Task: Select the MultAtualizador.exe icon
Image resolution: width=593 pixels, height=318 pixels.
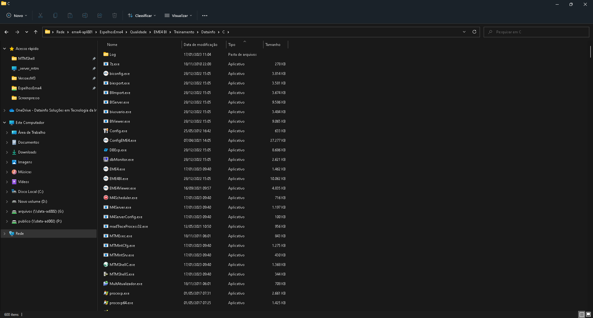Action: 106,283
